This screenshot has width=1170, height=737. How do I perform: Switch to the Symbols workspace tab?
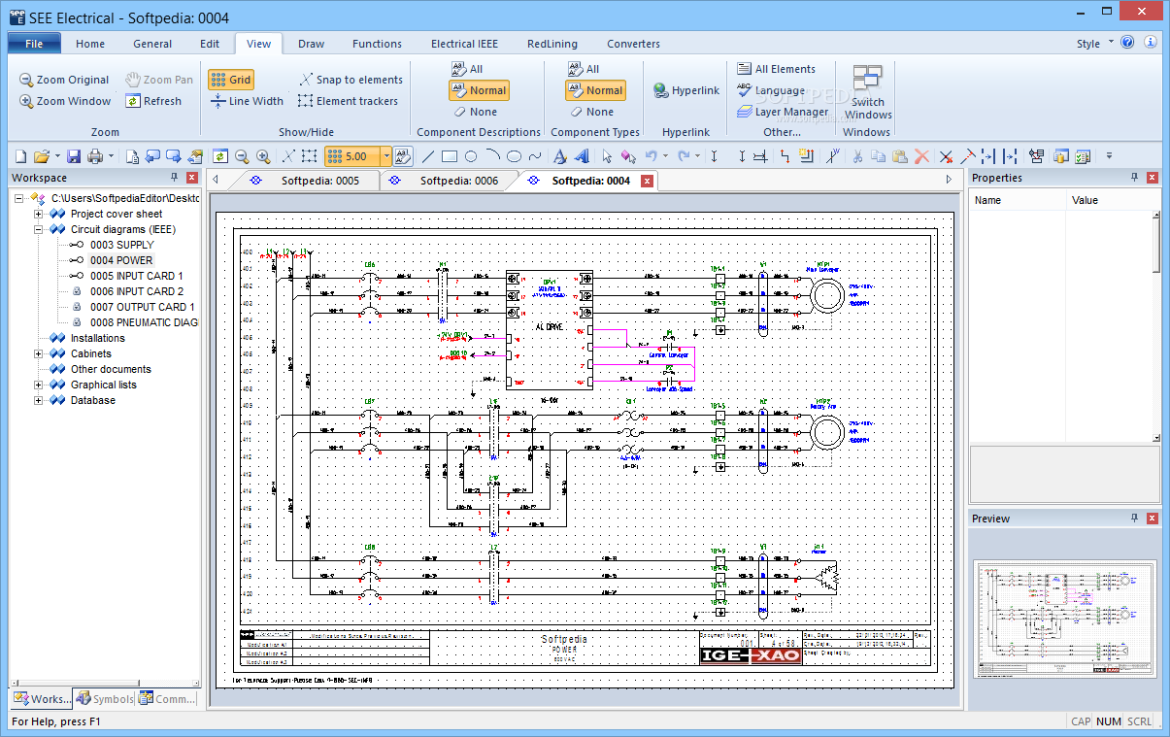[x=105, y=698]
